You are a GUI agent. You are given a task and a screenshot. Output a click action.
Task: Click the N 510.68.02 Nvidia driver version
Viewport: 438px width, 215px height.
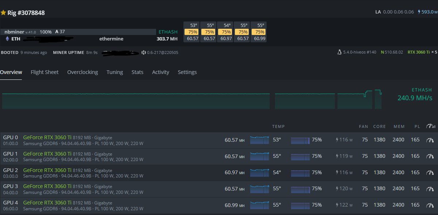pos(392,52)
